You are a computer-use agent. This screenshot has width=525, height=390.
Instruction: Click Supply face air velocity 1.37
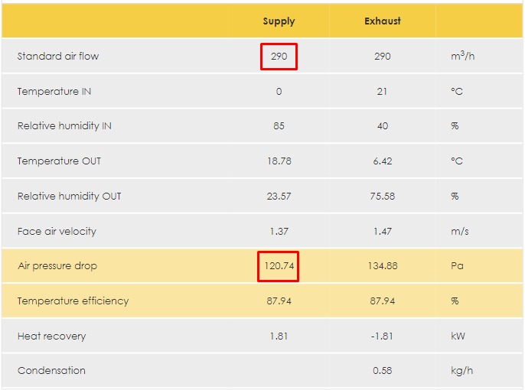pos(279,232)
